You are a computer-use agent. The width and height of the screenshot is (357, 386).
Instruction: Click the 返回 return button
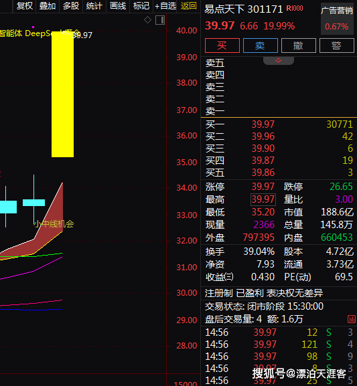(189, 5)
